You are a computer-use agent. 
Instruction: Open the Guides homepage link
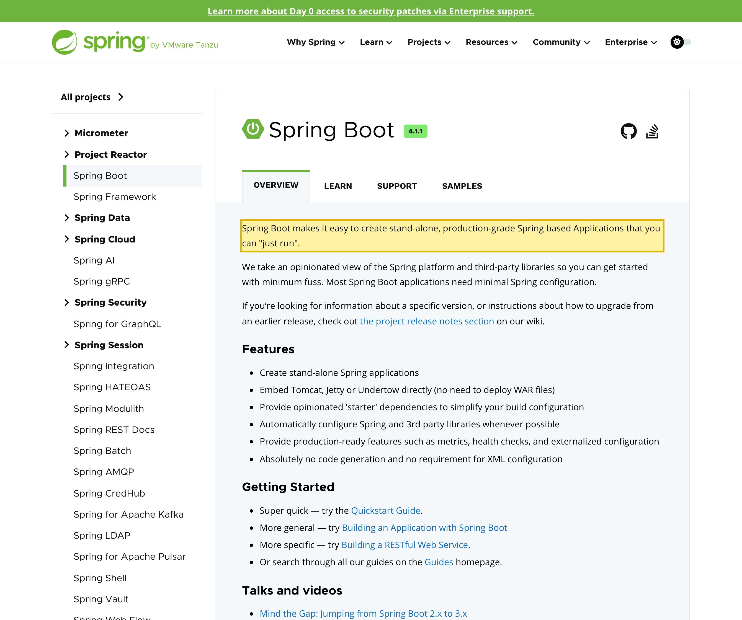(439, 562)
